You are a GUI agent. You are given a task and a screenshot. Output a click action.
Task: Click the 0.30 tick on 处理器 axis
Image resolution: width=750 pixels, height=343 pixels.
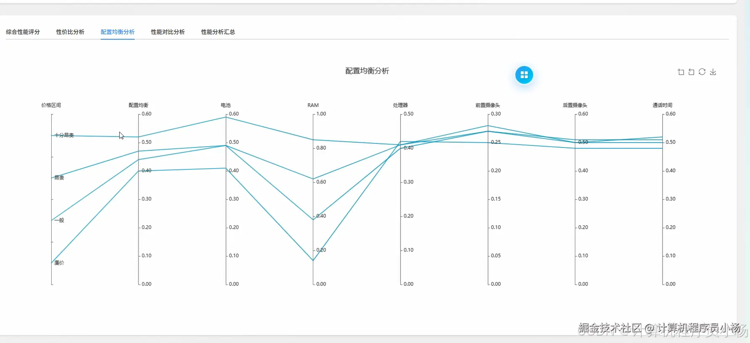click(409, 182)
